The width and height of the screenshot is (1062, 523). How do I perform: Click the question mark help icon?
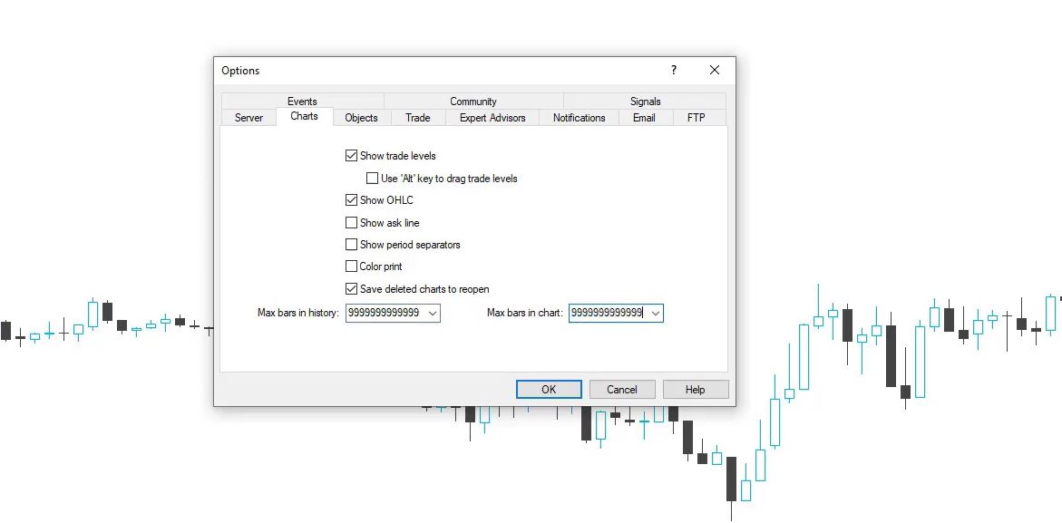pos(673,70)
